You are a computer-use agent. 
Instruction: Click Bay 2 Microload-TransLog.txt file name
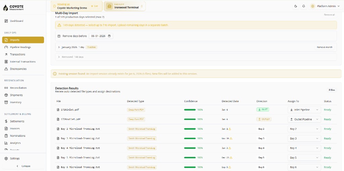[x=80, y=129]
